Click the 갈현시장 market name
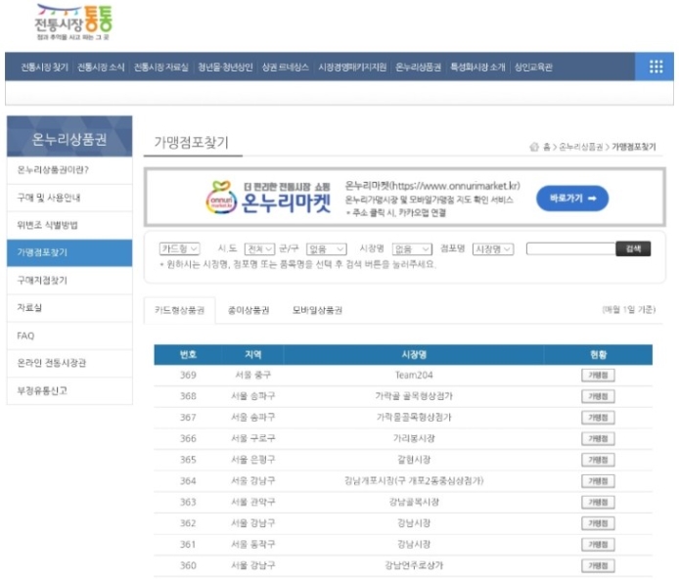The width and height of the screenshot is (679, 580). 414,460
